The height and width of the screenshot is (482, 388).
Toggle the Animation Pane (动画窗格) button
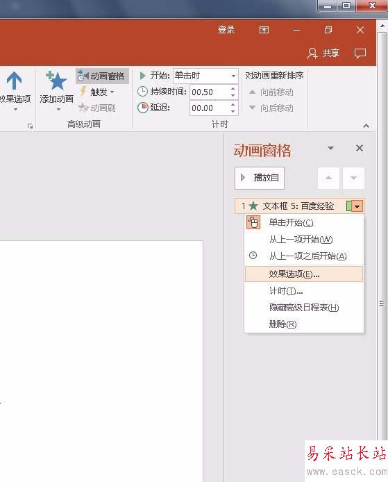tap(101, 76)
